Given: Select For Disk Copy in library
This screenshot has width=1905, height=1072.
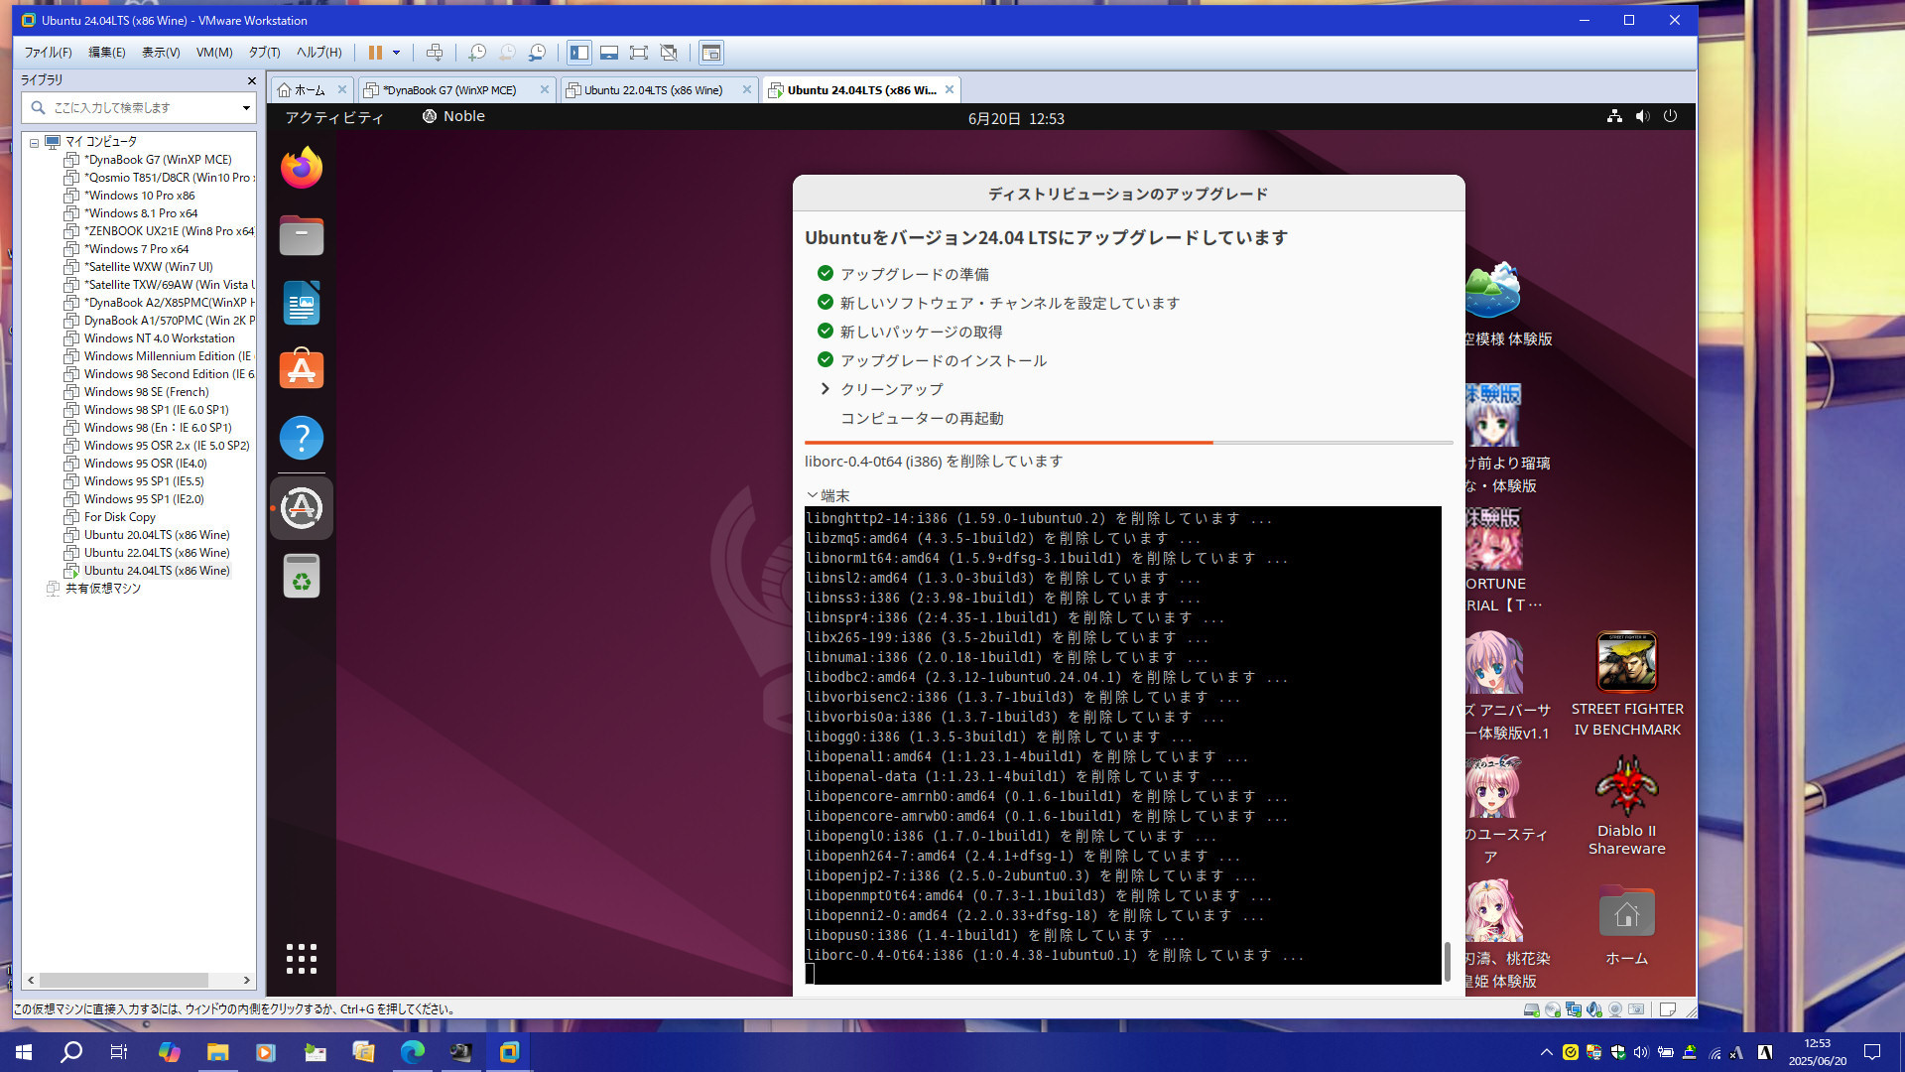Looking at the screenshot, I should coord(119,517).
